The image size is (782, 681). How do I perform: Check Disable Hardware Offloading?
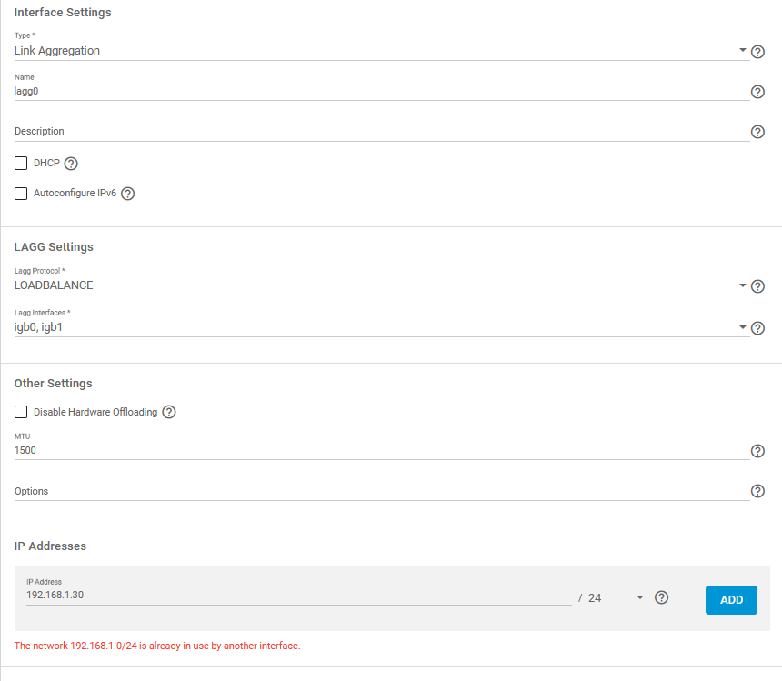click(21, 412)
